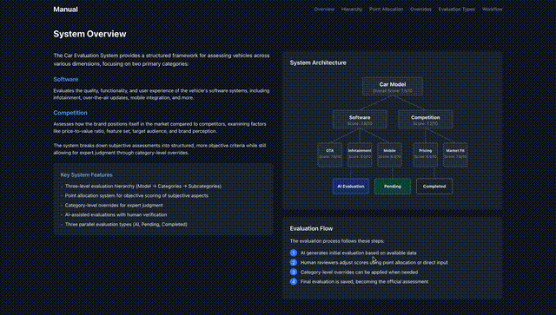Click step 4 number badge
This screenshot has height=315, width=556.
point(294,282)
